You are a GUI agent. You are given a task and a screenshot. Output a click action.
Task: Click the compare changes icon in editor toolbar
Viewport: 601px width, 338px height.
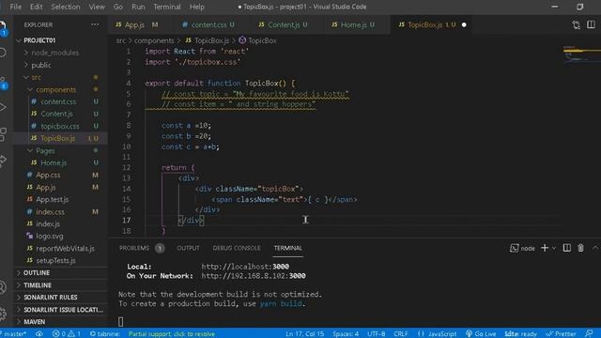576,25
